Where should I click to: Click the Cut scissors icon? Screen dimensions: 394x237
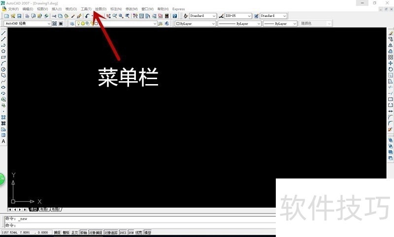(54, 16)
